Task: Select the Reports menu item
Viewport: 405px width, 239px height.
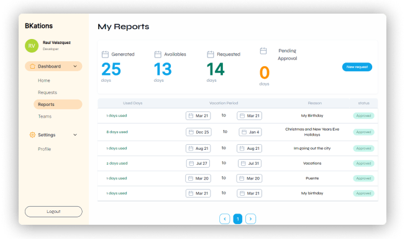Action: coord(58,104)
